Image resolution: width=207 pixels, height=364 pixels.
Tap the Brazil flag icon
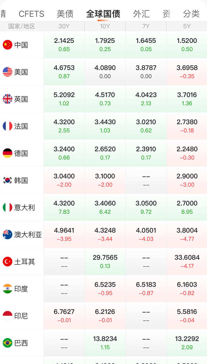click(x=8, y=343)
